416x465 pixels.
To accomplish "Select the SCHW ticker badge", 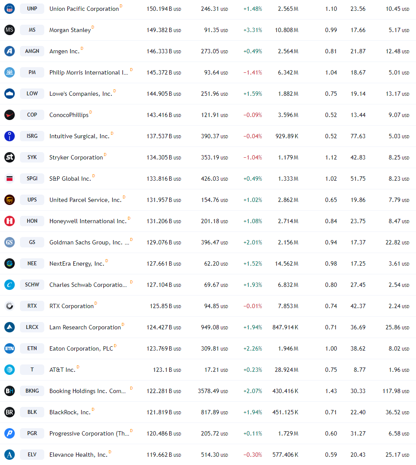I will 32,285.
